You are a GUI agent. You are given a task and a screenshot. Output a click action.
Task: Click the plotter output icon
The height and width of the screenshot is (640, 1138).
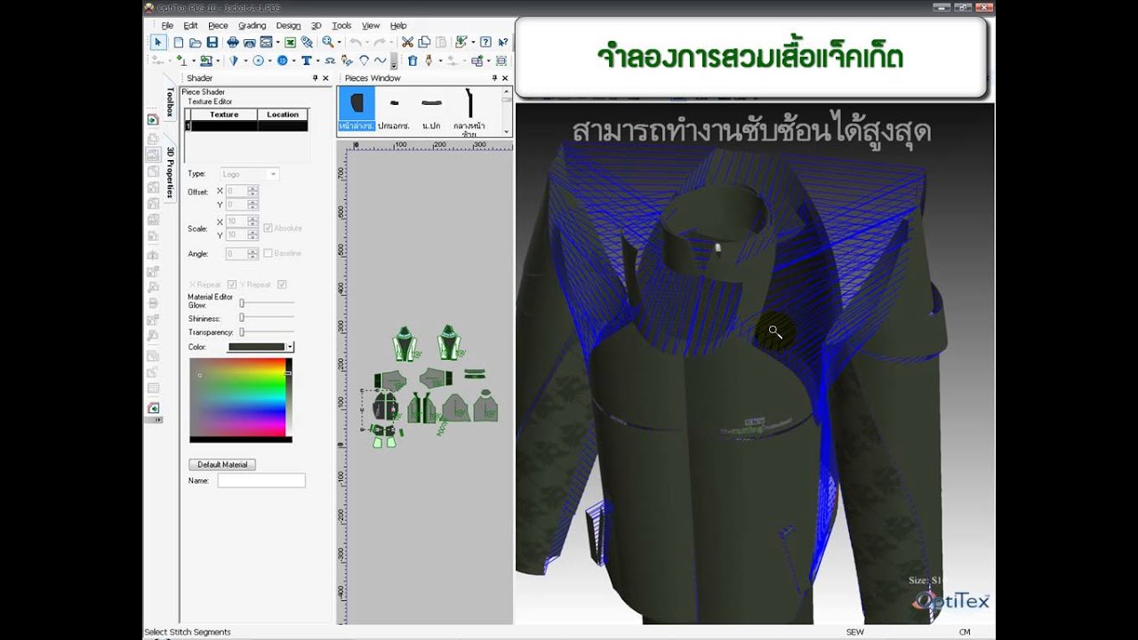click(x=250, y=42)
